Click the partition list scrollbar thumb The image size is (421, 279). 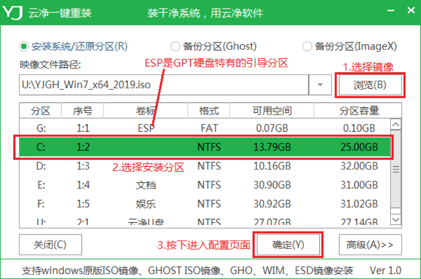pos(396,169)
